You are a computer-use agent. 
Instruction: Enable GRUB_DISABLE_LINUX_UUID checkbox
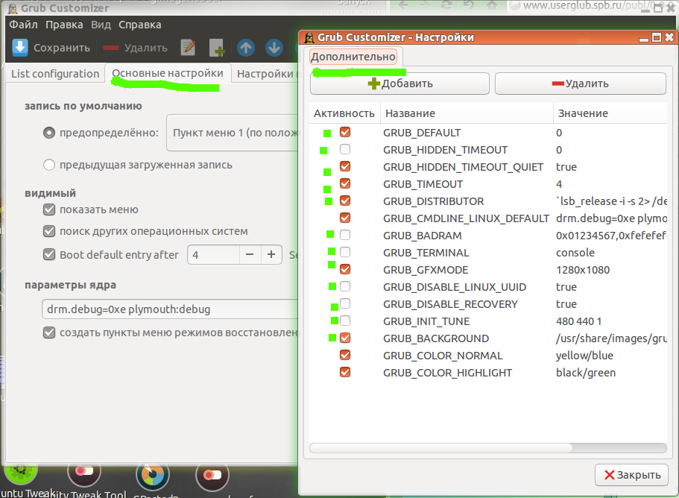tap(345, 287)
